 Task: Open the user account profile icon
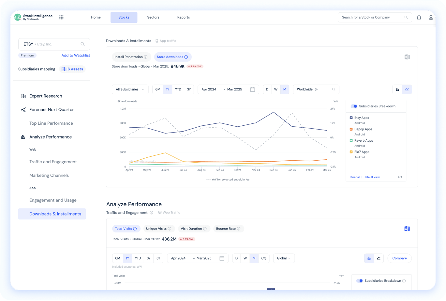pyautogui.click(x=431, y=17)
